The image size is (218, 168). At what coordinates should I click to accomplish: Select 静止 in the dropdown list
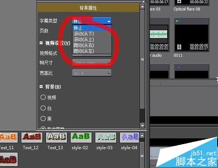tap(92, 27)
